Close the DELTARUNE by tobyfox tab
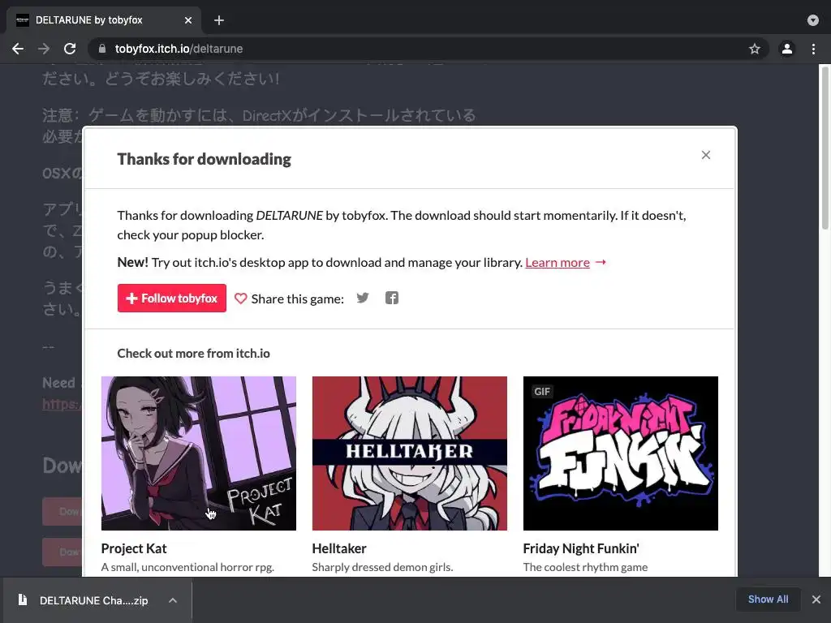Viewport: 831px width, 623px height. 188,20
